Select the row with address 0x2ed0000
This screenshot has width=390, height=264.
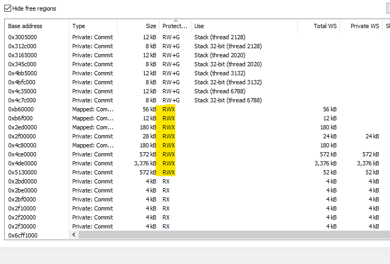(x=197, y=127)
